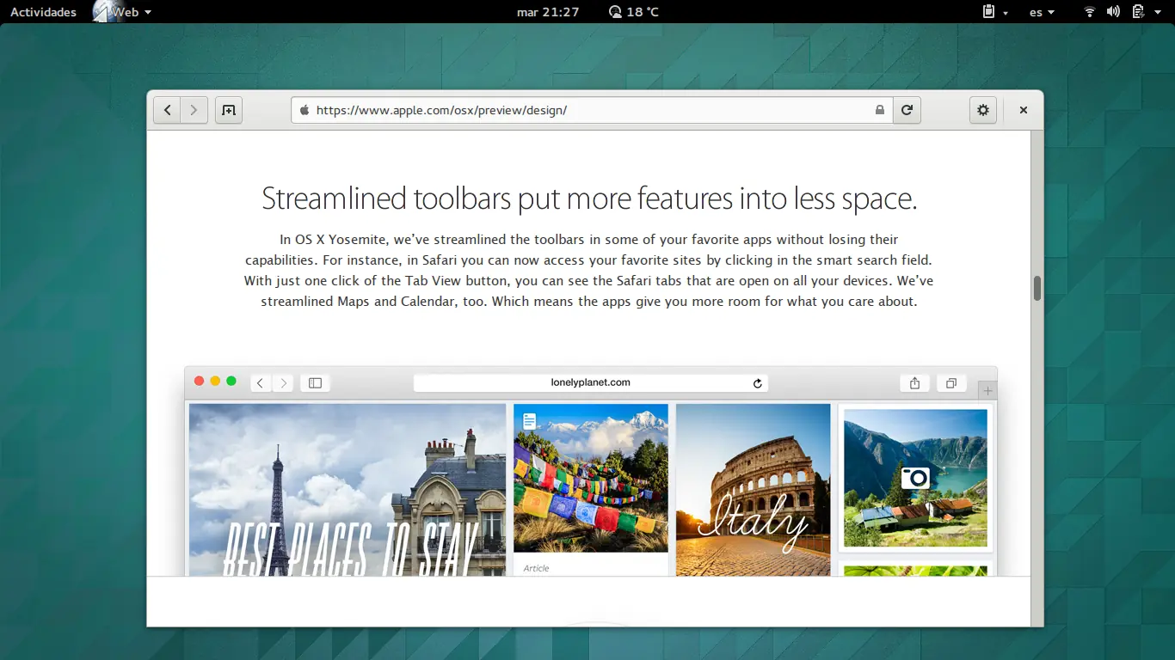This screenshot has height=660, width=1175.
Task: Open the gear settings menu in Web
Action: pos(983,110)
